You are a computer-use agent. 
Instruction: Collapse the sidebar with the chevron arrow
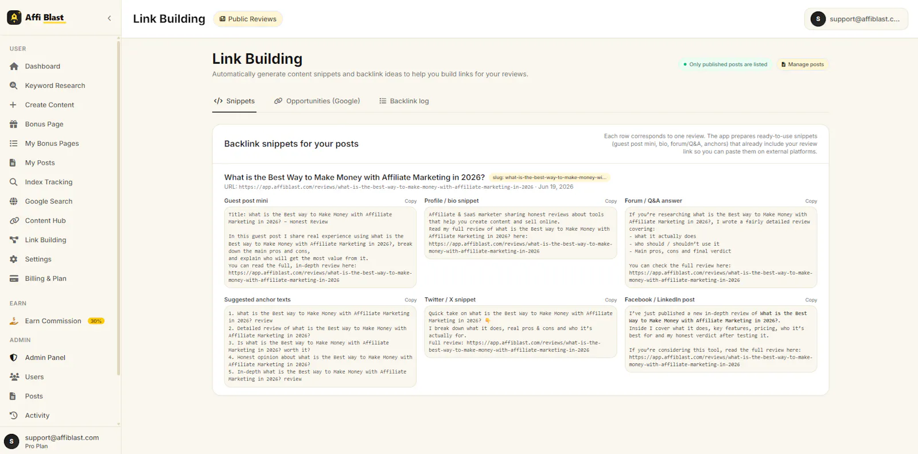point(110,18)
